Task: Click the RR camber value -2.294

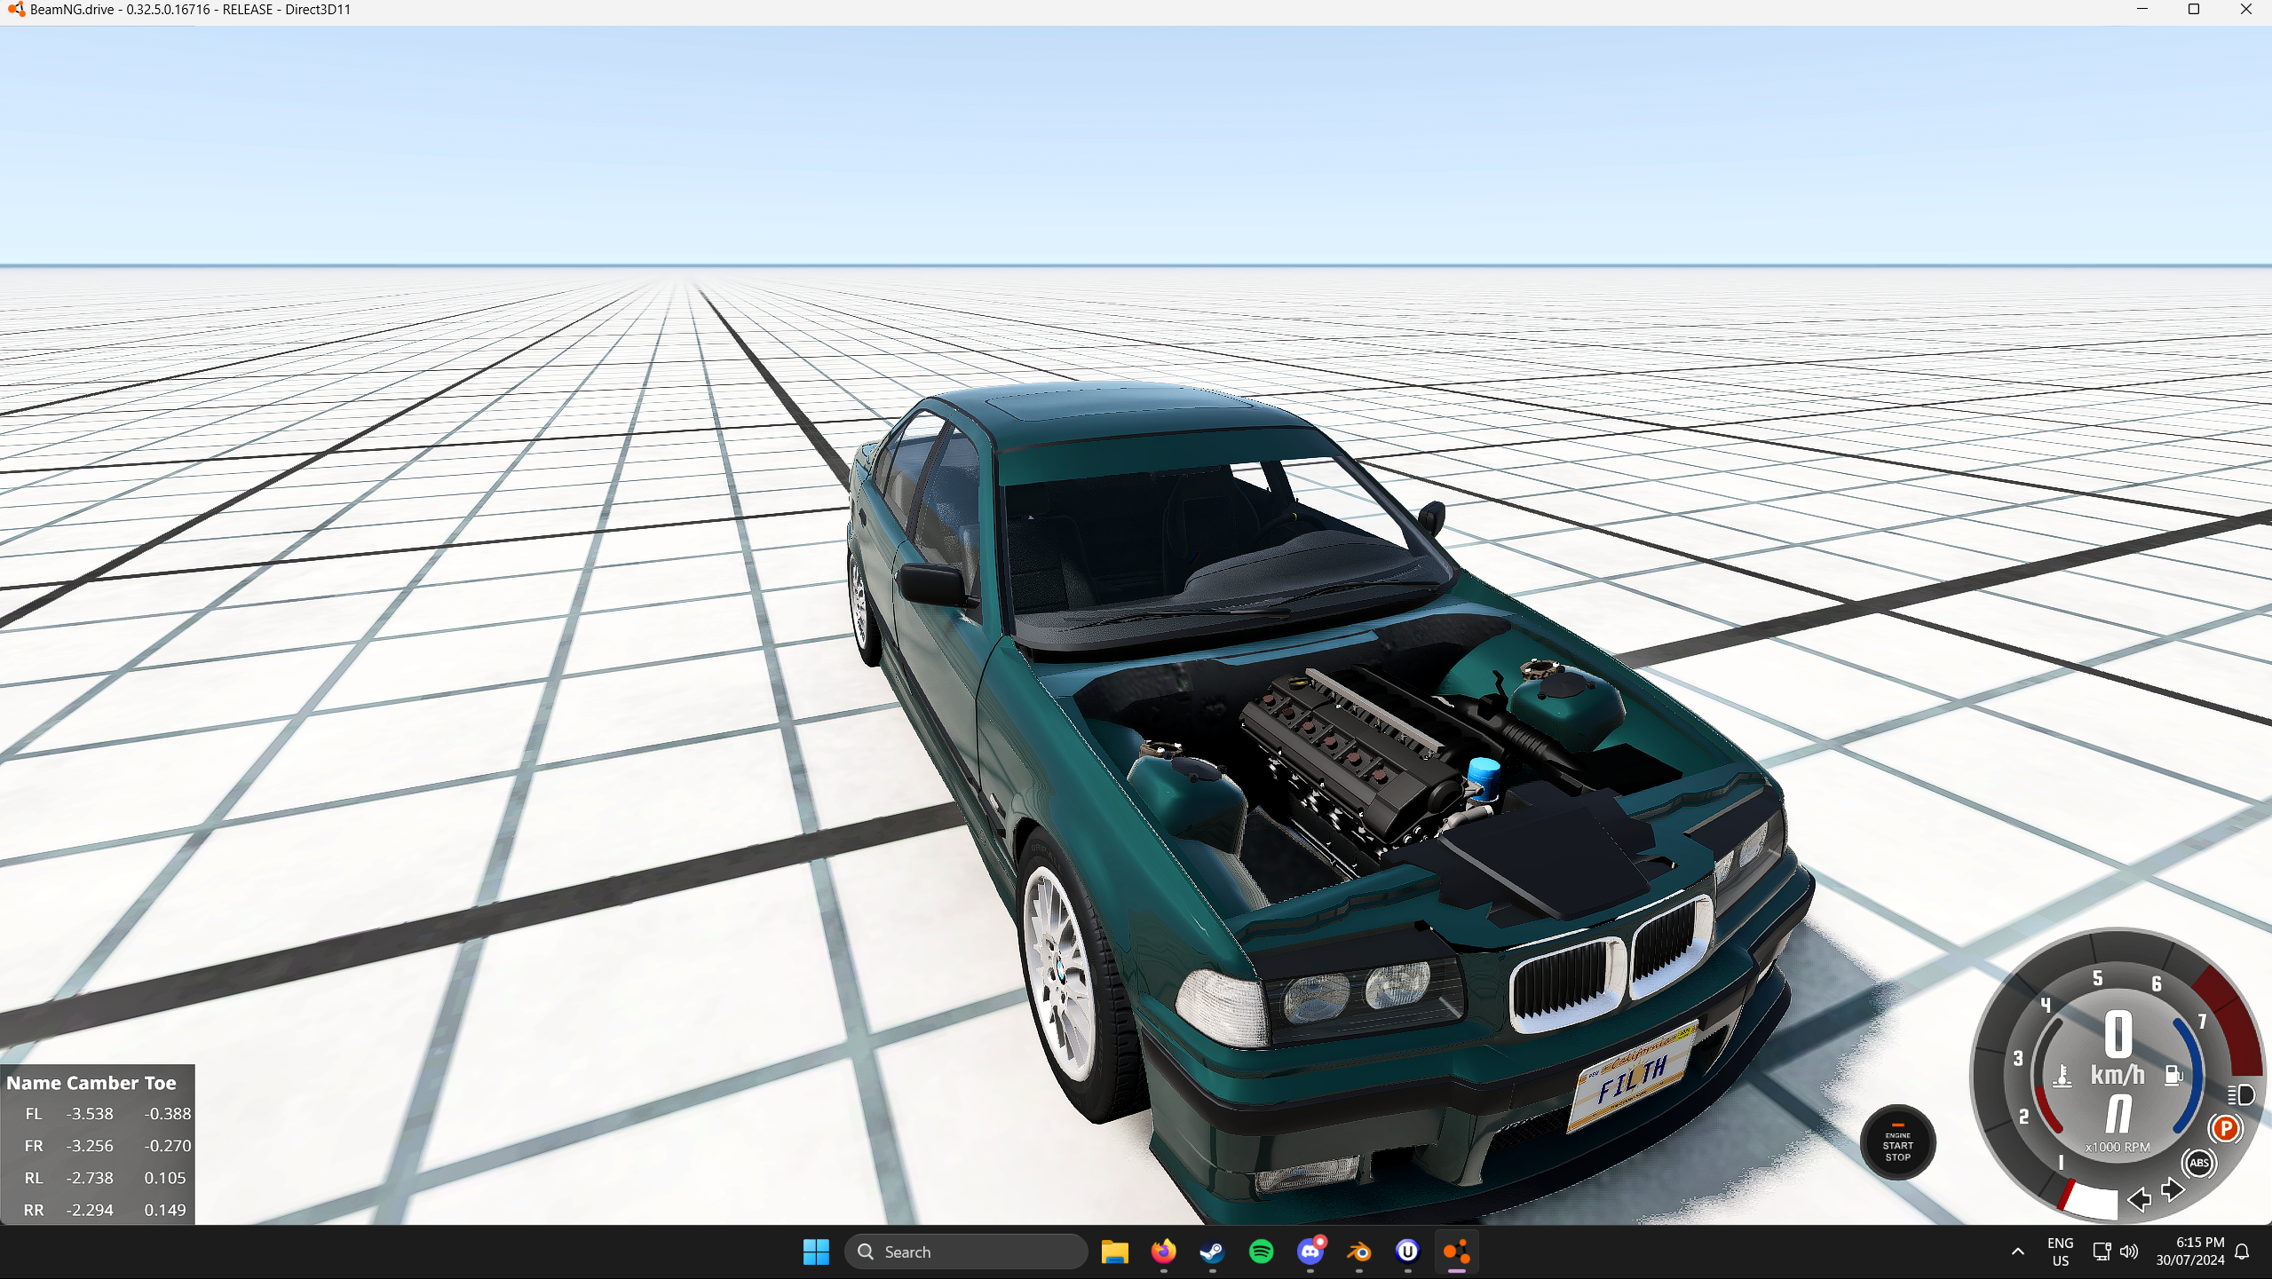Action: coord(90,1210)
